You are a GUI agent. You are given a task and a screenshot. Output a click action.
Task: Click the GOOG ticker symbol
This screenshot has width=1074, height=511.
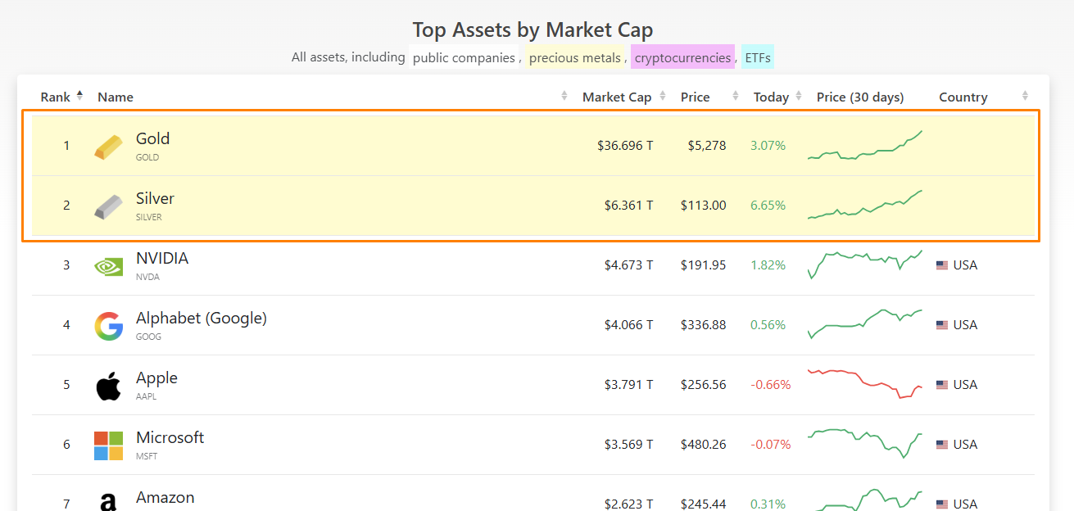tap(148, 337)
